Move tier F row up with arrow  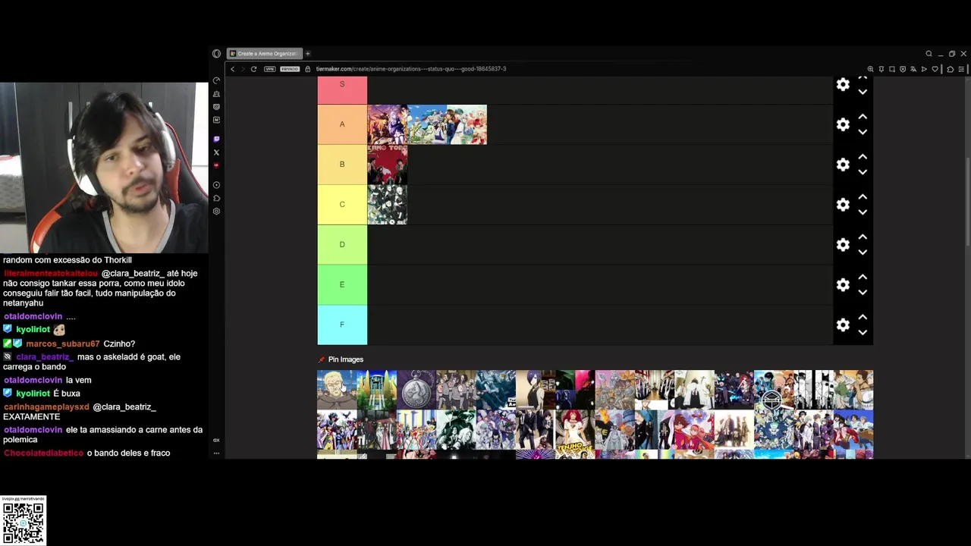[x=863, y=317]
